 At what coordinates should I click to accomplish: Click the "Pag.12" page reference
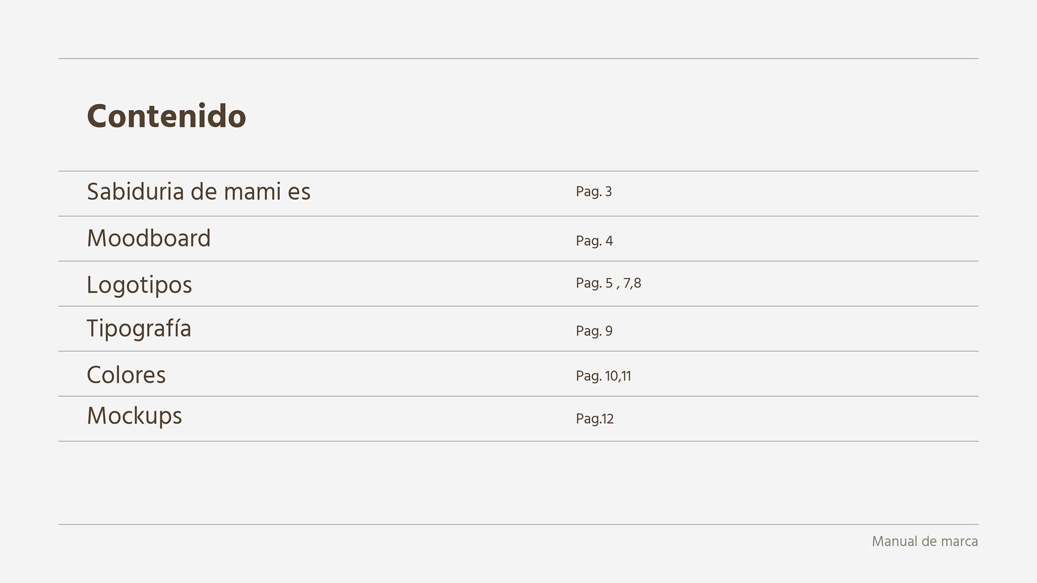(595, 419)
